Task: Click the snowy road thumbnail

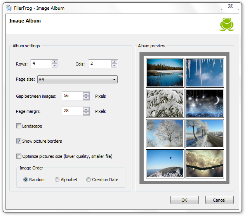Action: (x=205, y=133)
